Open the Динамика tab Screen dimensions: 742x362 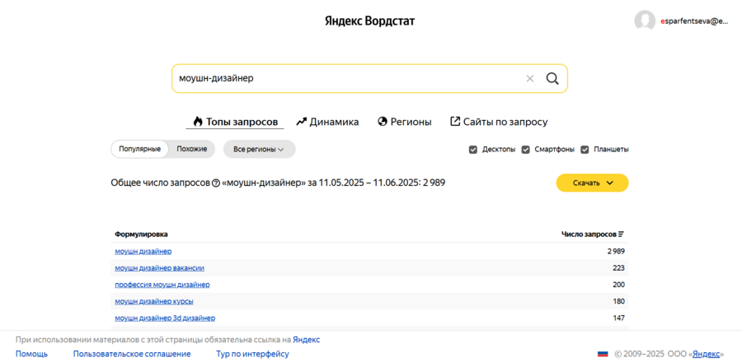click(327, 122)
